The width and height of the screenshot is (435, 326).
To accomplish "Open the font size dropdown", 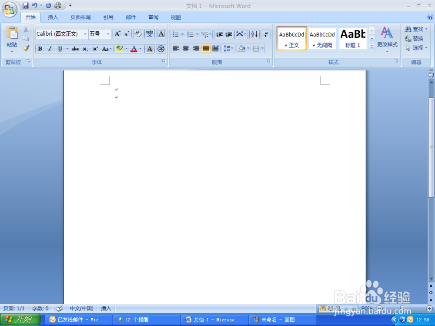I will point(107,33).
